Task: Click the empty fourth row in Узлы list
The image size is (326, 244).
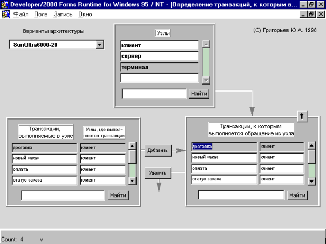Action: (x=159, y=78)
